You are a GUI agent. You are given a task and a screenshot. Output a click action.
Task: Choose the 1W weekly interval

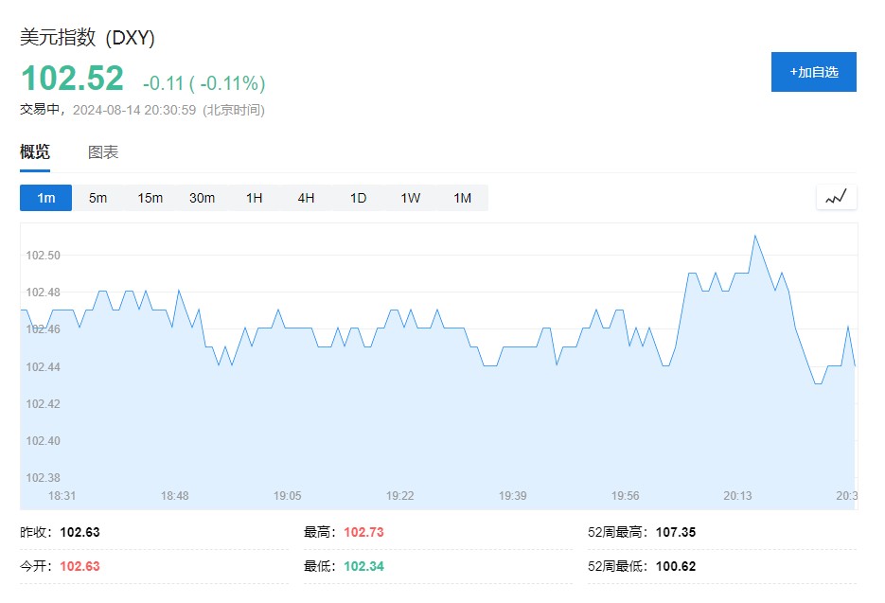(x=410, y=198)
